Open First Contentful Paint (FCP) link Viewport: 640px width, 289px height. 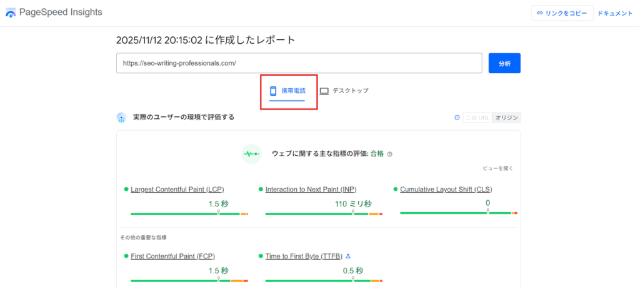[172, 256]
